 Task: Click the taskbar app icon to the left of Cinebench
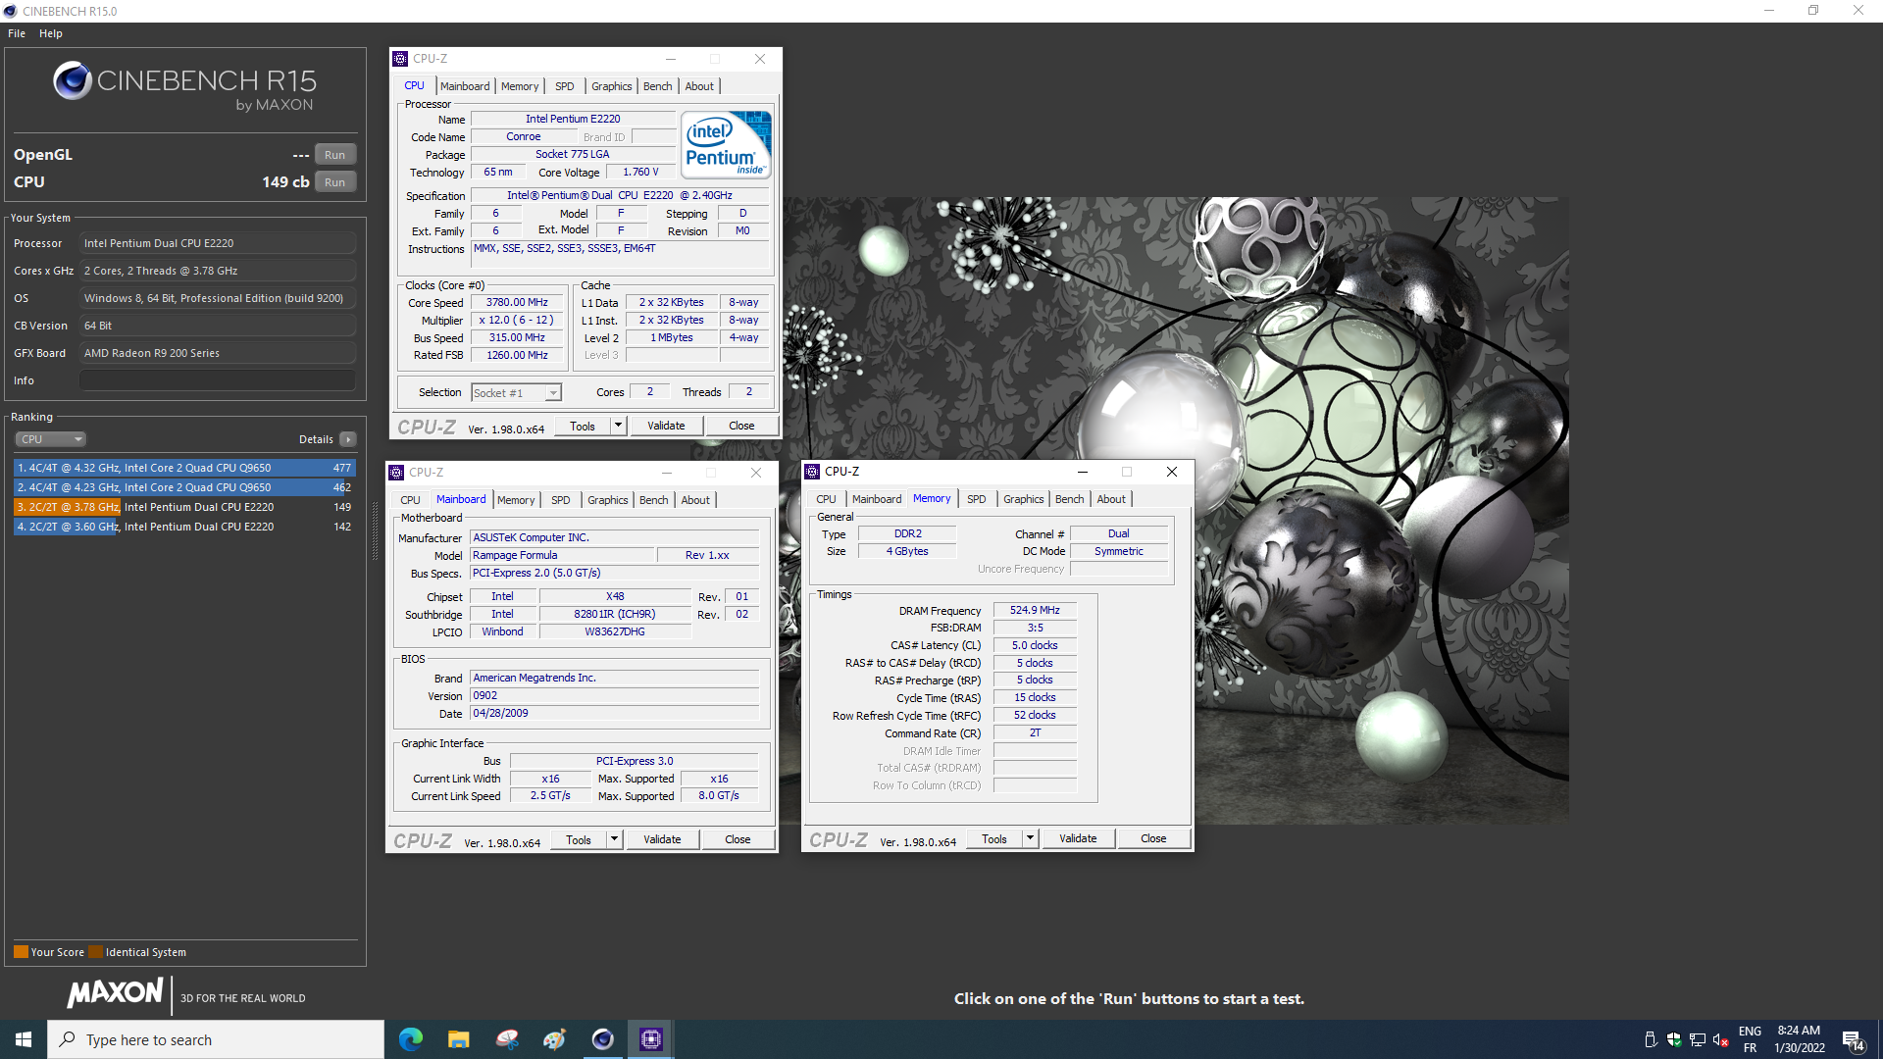pyautogui.click(x=555, y=1039)
